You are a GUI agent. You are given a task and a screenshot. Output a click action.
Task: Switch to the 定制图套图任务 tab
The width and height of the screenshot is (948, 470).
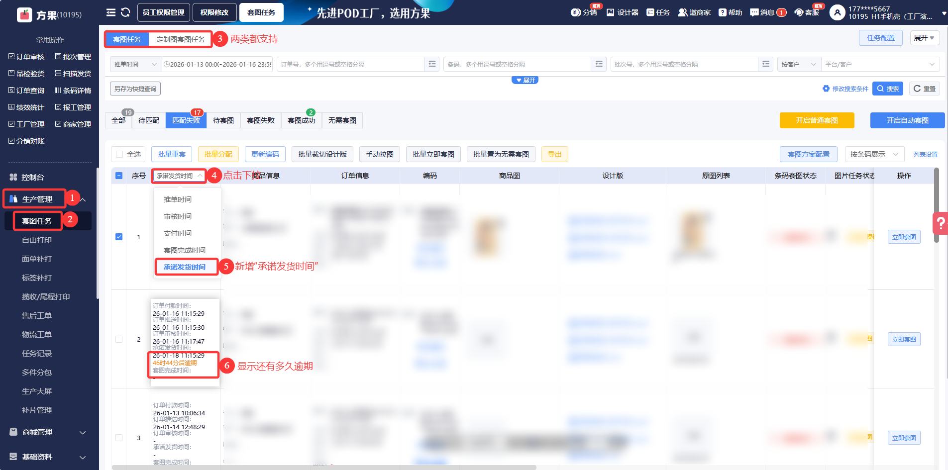tap(179, 39)
